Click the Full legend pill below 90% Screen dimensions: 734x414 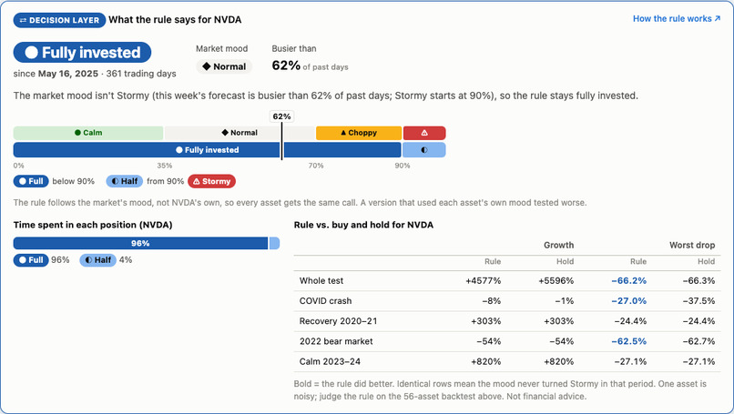coord(31,181)
